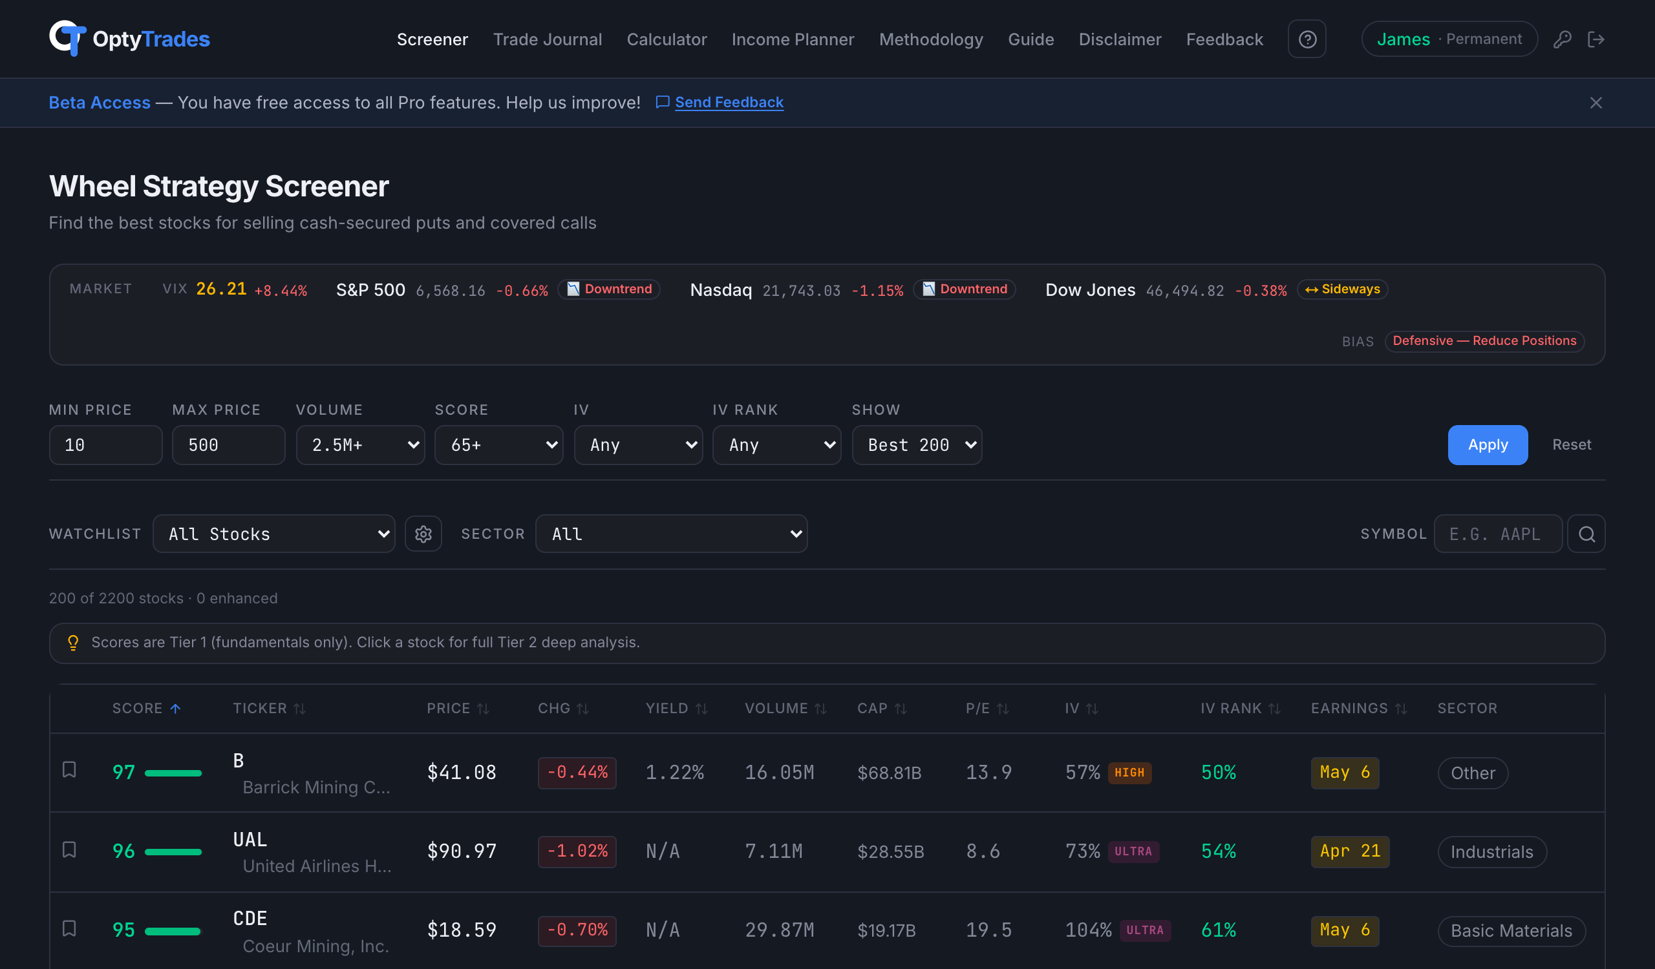Click the symbol search magnifier icon
Screen dimensions: 1655x969
[1586, 534]
